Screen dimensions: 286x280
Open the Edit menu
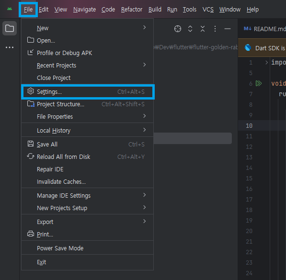click(x=44, y=10)
